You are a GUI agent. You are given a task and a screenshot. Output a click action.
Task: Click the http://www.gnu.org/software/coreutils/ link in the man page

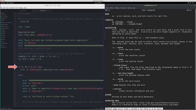[x=159, y=103]
